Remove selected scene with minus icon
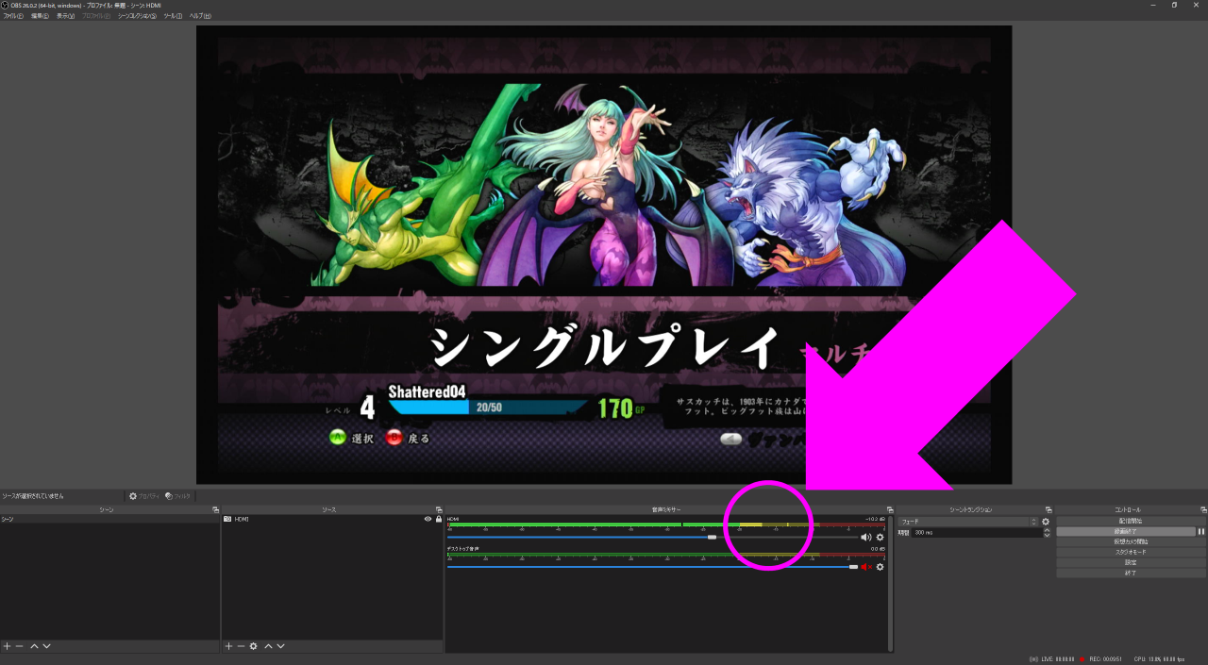 [19, 646]
